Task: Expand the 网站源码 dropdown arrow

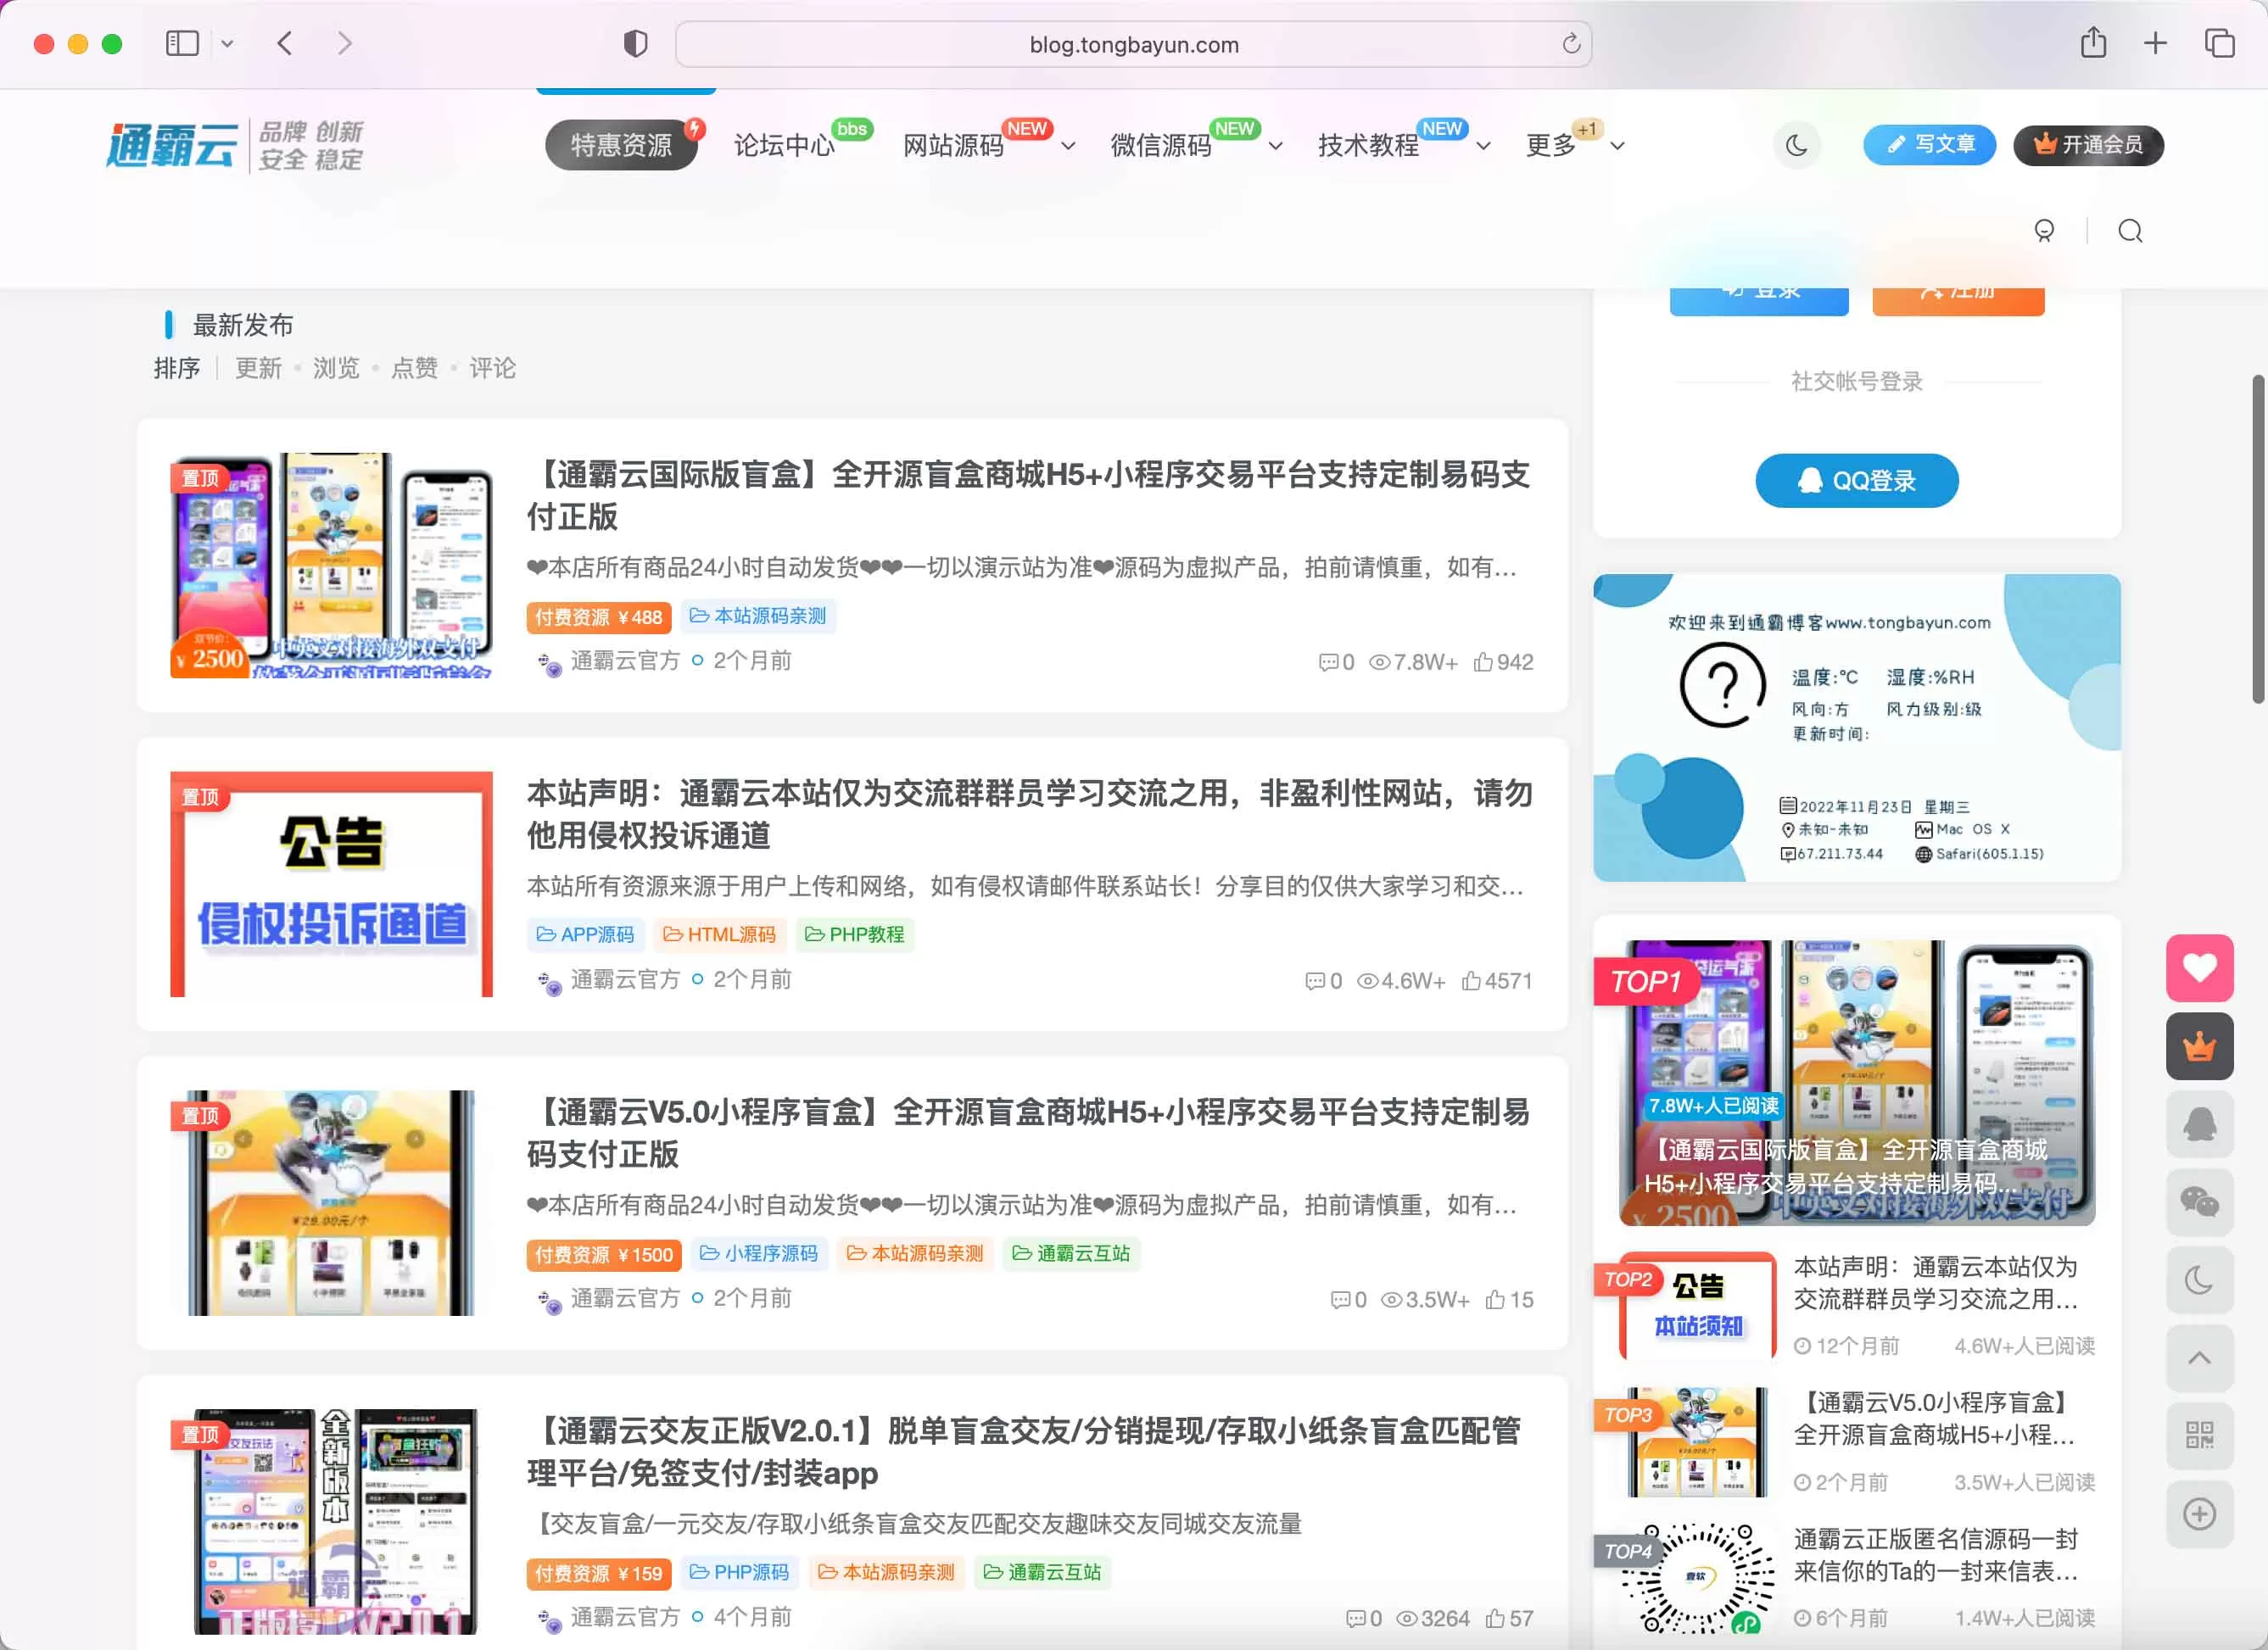Action: point(1068,146)
